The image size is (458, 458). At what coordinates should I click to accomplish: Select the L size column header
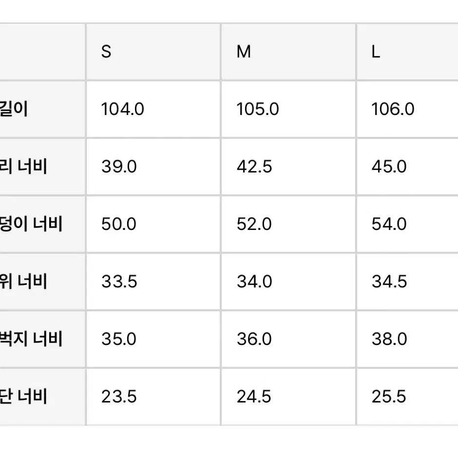(x=407, y=52)
